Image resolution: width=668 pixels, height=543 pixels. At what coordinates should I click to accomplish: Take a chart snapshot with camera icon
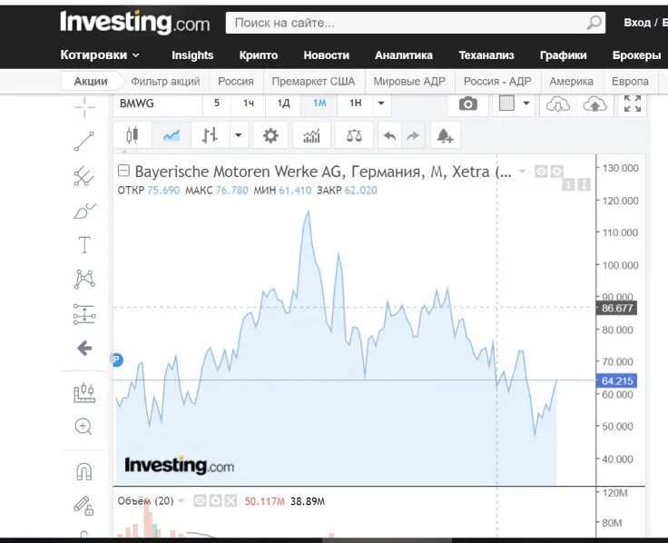coord(467,104)
